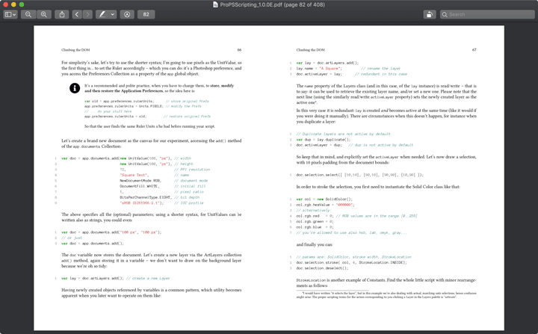Click the info icon in the note box
Screen dimensions: 538x334
click(x=75, y=88)
